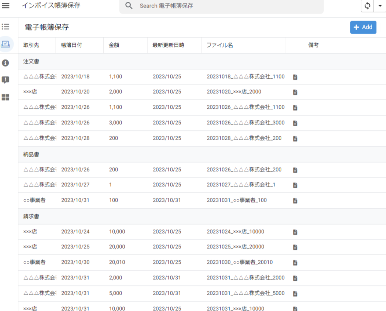This screenshot has height=311, width=386.
Task: Click the sync refresh icon
Action: point(367,6)
